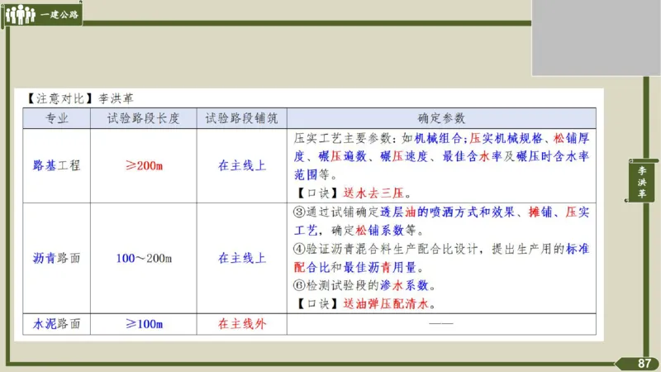Click the 一建公路 people logo icon
Screen dimensions: 661x372
20,14
